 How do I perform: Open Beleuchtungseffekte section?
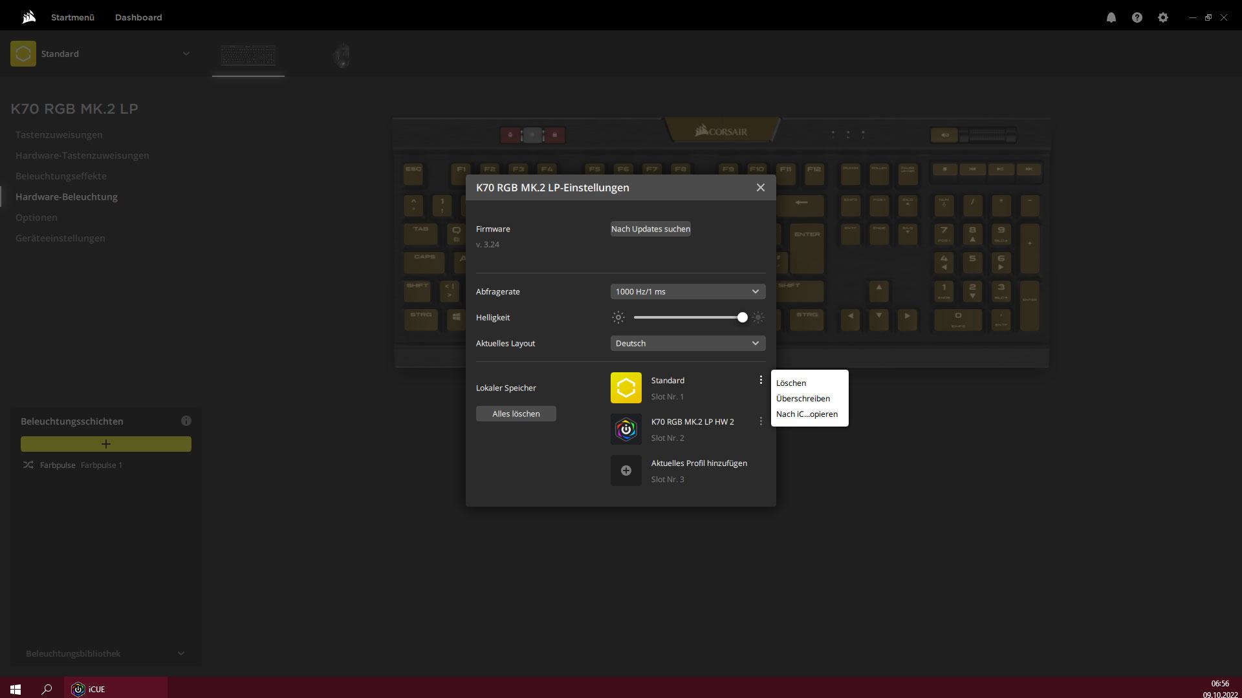[61, 176]
